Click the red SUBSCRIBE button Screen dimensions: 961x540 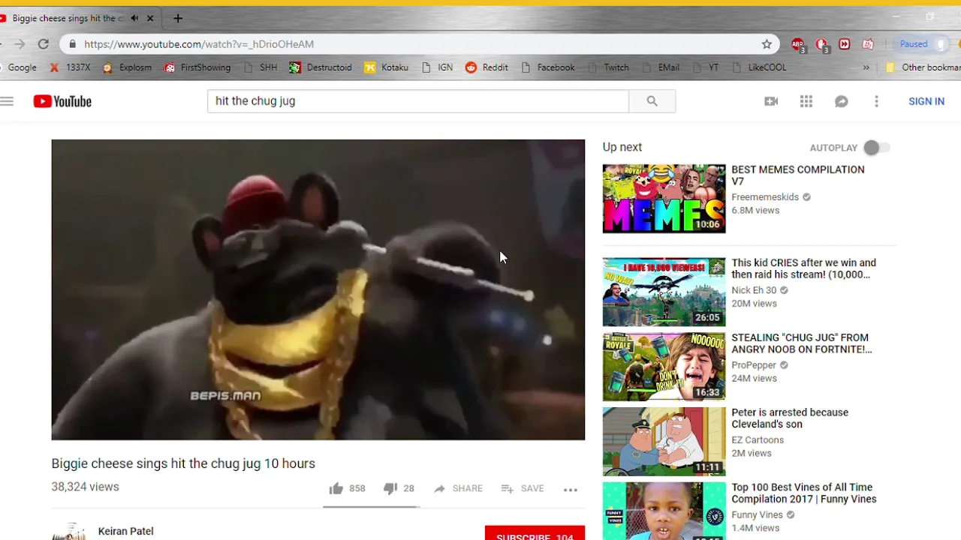click(535, 533)
